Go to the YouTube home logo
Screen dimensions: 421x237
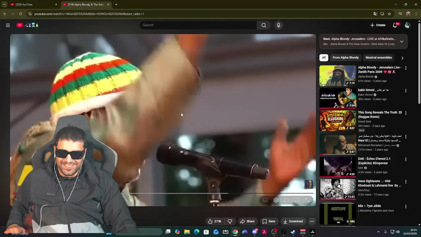28,25
